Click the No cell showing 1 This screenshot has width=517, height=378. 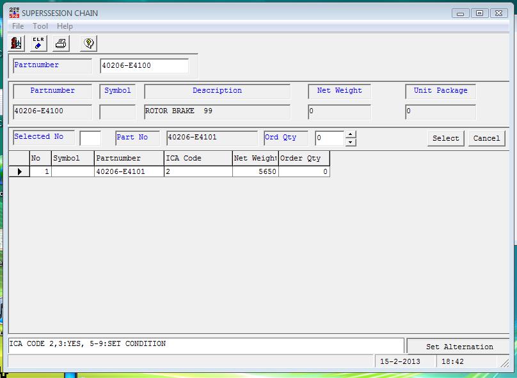(40, 171)
